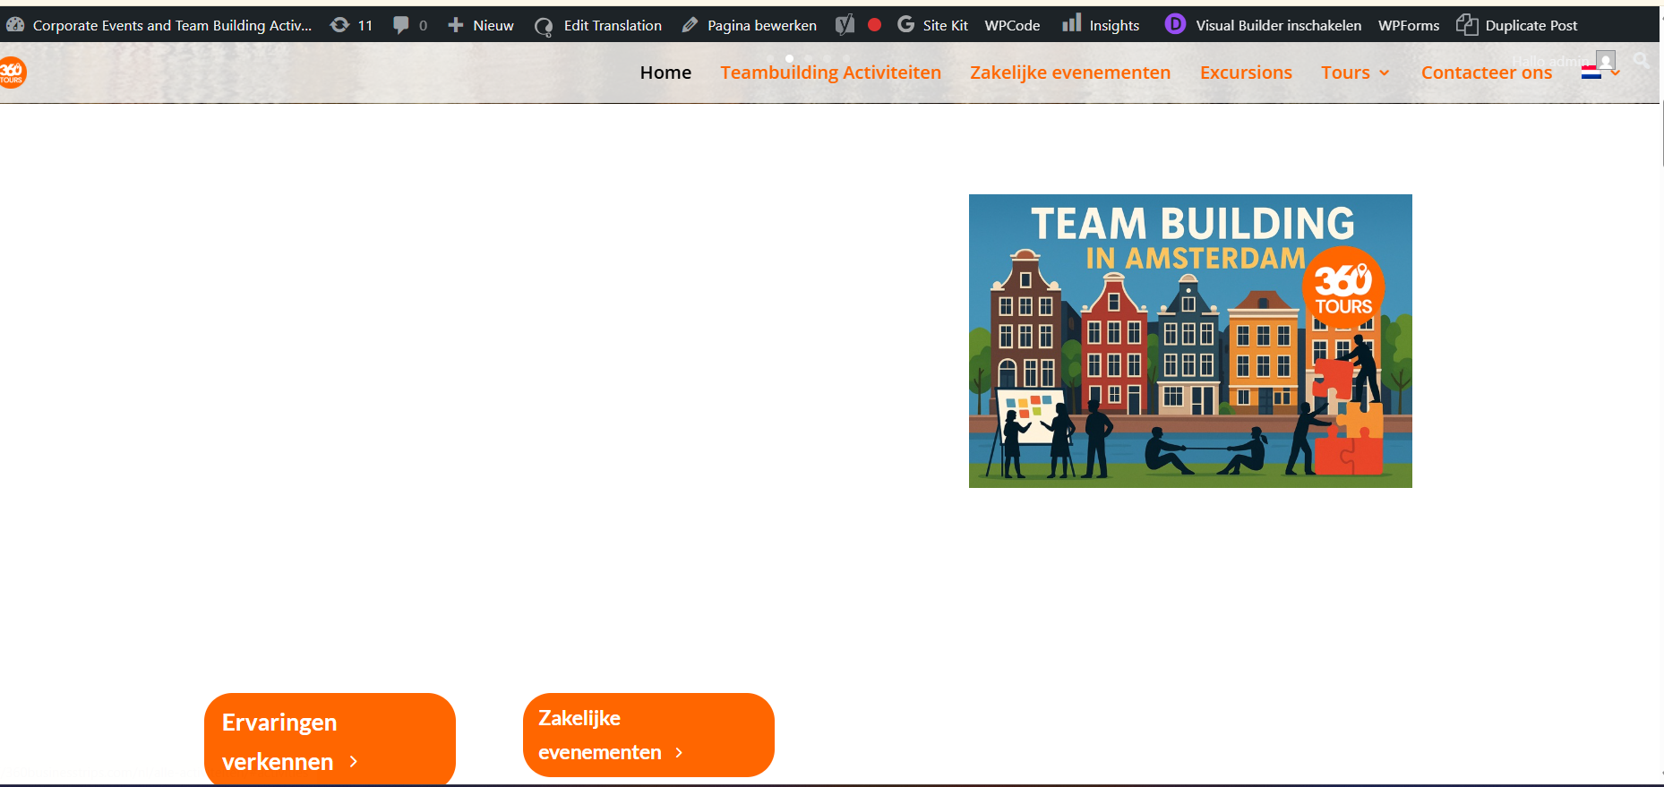Open the WPForms admin bar item

(1409, 25)
